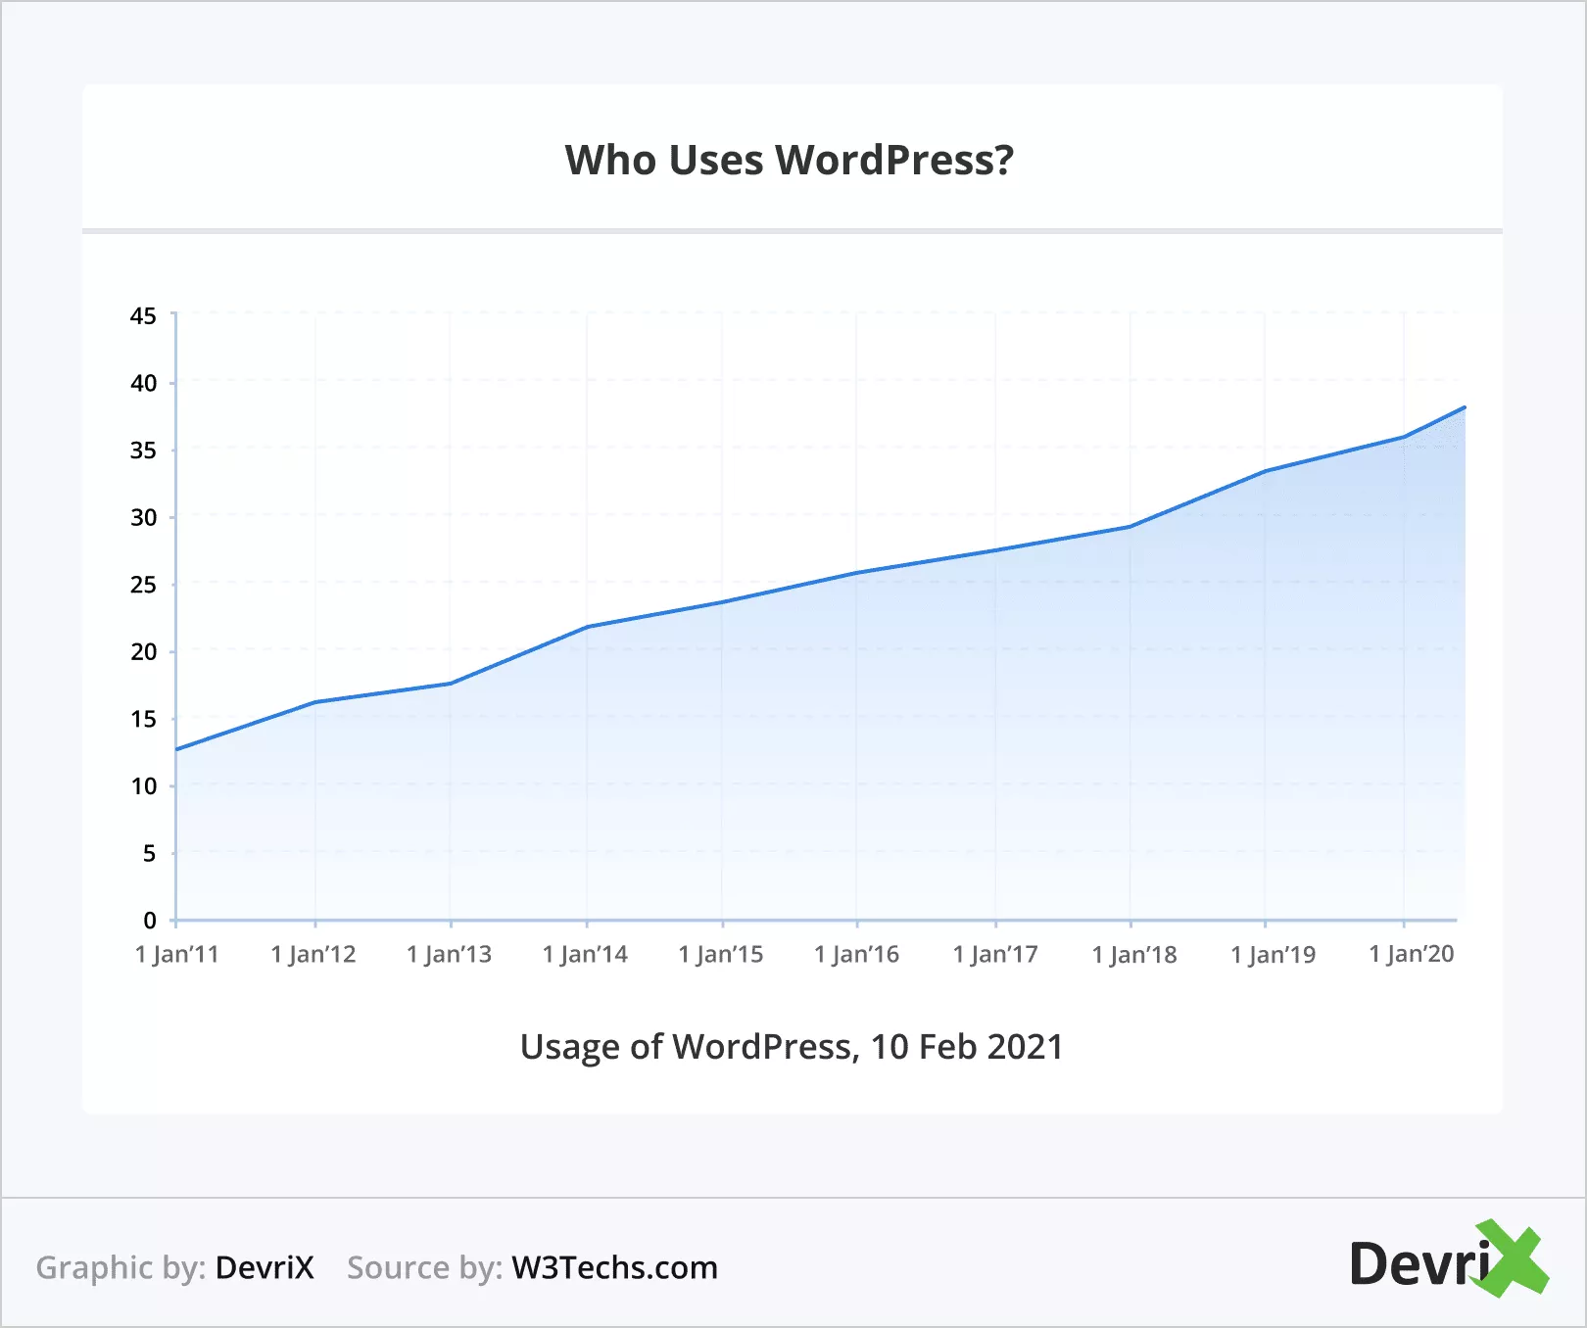Click the 45 y-axis value

pos(143,316)
